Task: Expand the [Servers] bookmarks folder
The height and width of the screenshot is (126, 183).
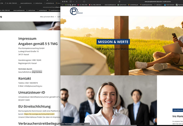Action: point(158,5)
